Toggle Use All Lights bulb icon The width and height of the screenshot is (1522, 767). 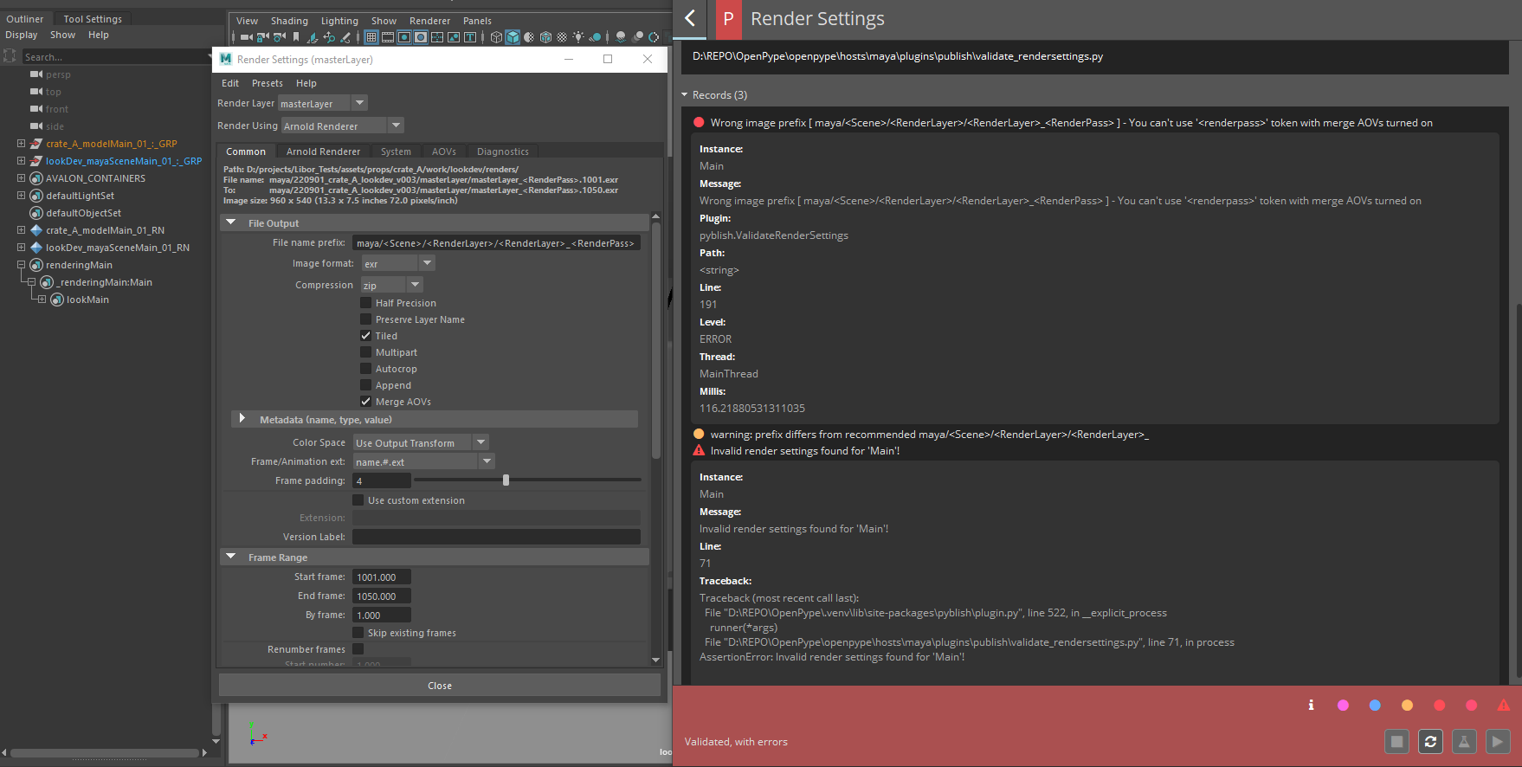click(578, 37)
